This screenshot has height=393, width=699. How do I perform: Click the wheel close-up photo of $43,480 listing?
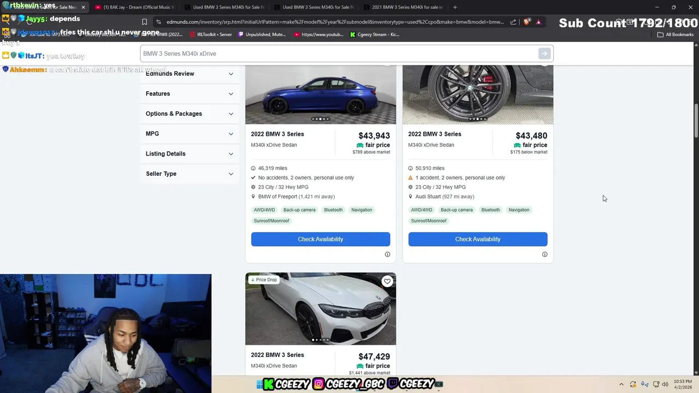pos(478,94)
